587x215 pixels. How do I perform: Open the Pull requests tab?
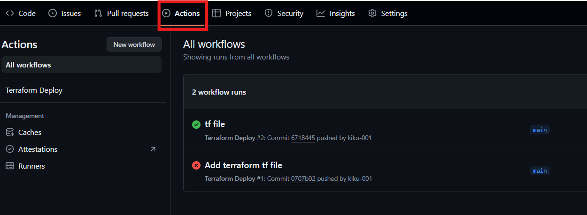click(x=122, y=14)
